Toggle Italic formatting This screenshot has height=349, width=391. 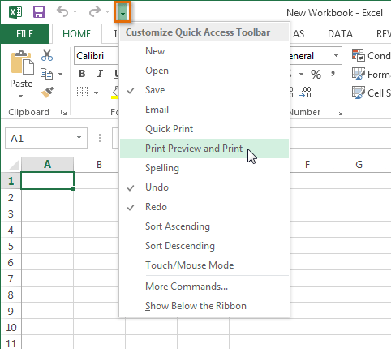click(100, 74)
